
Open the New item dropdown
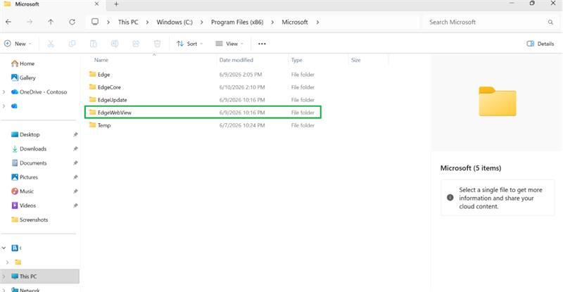click(x=18, y=44)
